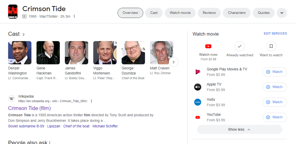Open the Crimson Tide (film) Wikipedia link
Screen dimensions: 296x144
tap(29, 108)
